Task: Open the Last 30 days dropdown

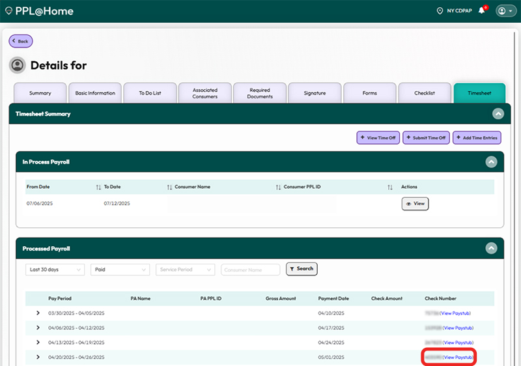Action: pos(55,270)
